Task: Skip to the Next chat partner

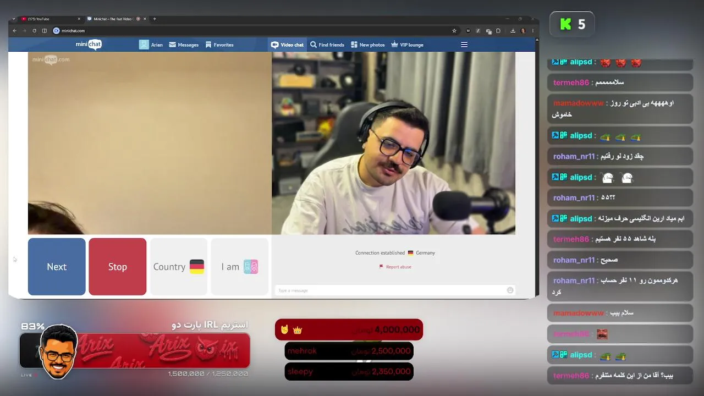Action: (x=57, y=267)
